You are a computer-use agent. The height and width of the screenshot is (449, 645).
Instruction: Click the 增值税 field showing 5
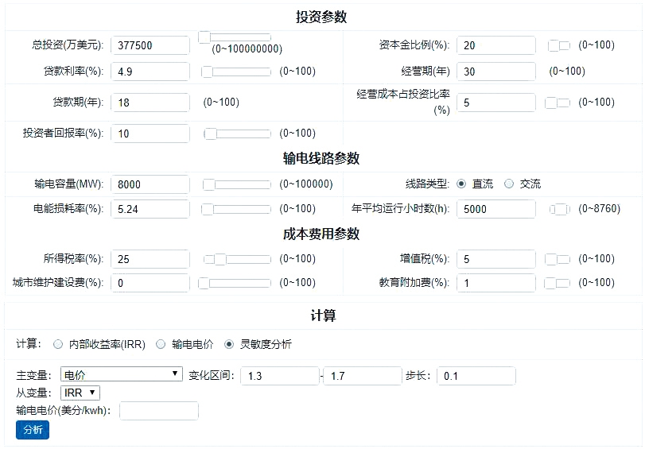click(496, 259)
